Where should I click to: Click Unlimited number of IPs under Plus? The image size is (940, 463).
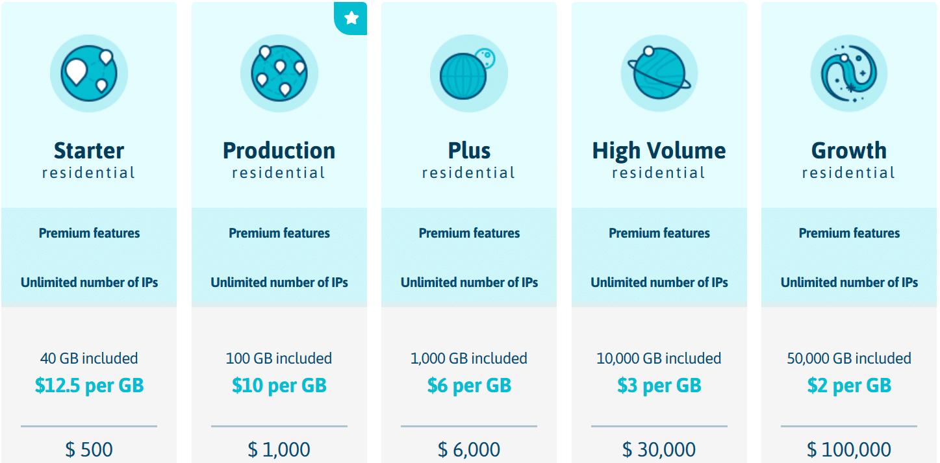click(x=469, y=282)
